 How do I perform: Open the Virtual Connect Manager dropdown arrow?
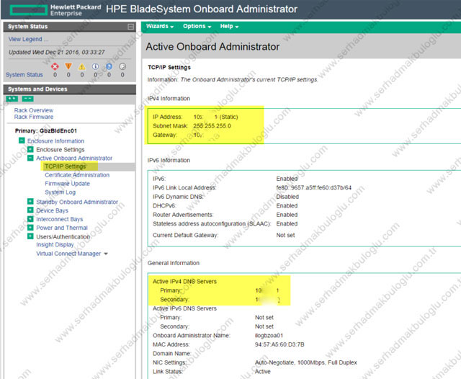click(x=106, y=254)
